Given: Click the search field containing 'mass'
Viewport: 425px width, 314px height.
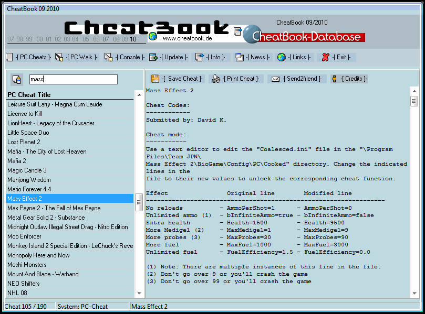Looking at the screenshot, I should pos(74,80).
